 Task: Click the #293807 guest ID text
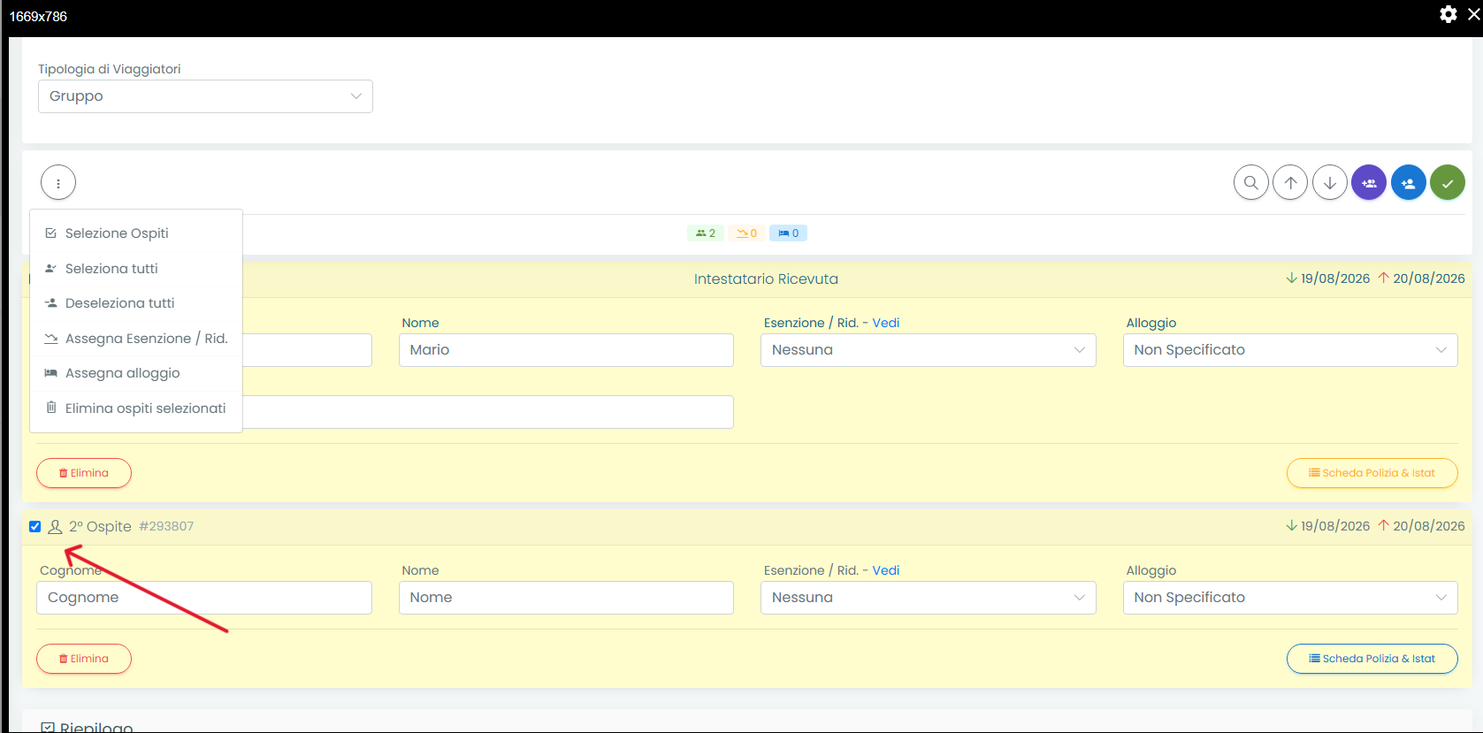(166, 526)
